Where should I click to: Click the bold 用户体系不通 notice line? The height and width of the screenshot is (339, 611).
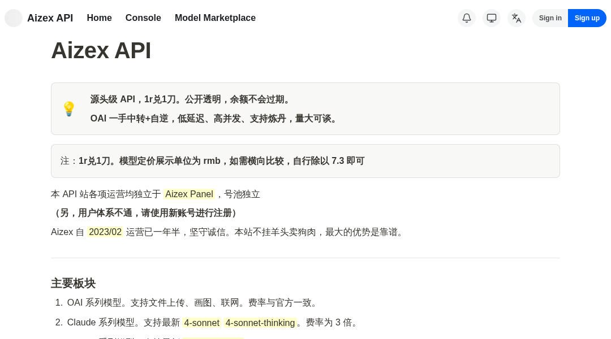(x=145, y=213)
